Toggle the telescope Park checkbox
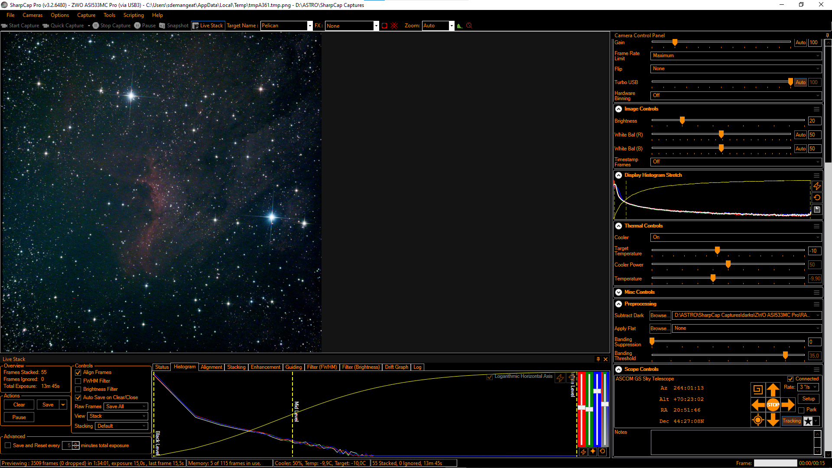Screen dimensions: 832x468 point(801,410)
